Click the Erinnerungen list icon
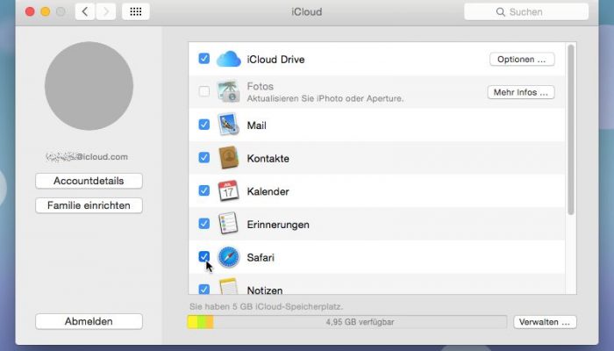614x351 pixels. (x=229, y=224)
